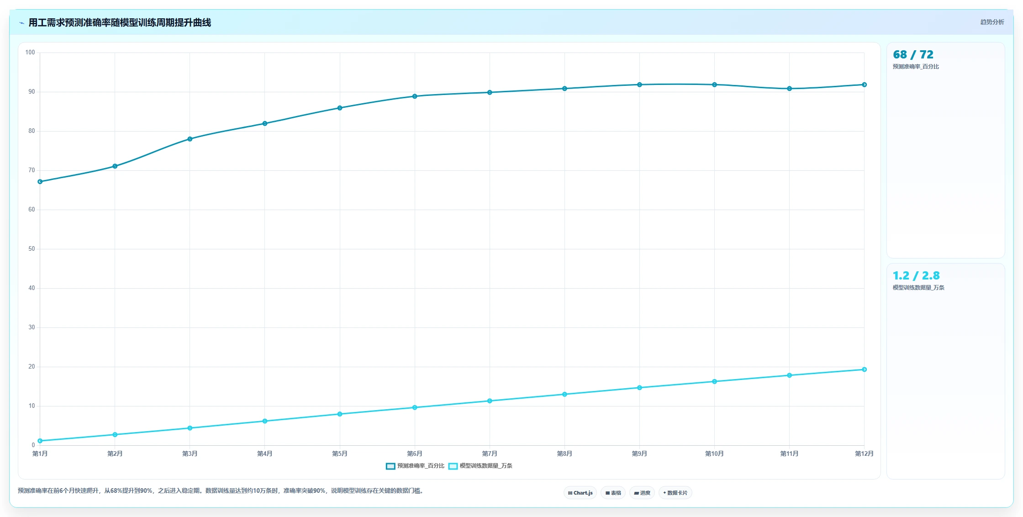The width and height of the screenshot is (1023, 517).
Task: Click accuracy data point for 第6月
Action: tap(415, 96)
